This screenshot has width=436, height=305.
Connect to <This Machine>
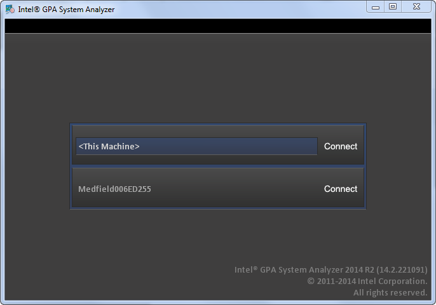tap(341, 146)
